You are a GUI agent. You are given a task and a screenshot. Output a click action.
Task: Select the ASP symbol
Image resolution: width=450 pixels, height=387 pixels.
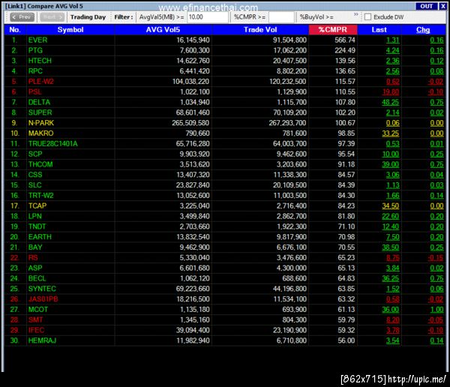click(35, 268)
